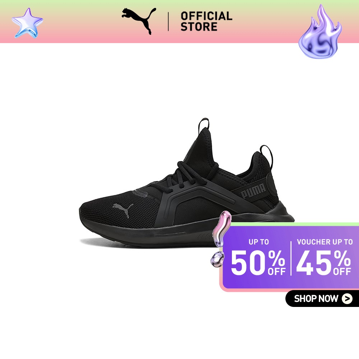Click the vertical divider beside Puma logo
Screen dimensions: 359x359
[x=168, y=22]
